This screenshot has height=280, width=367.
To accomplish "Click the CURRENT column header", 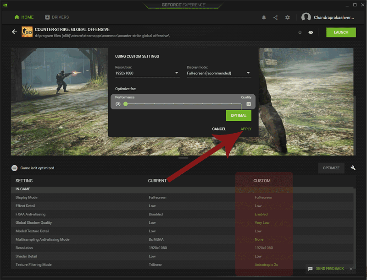I will click(157, 181).
